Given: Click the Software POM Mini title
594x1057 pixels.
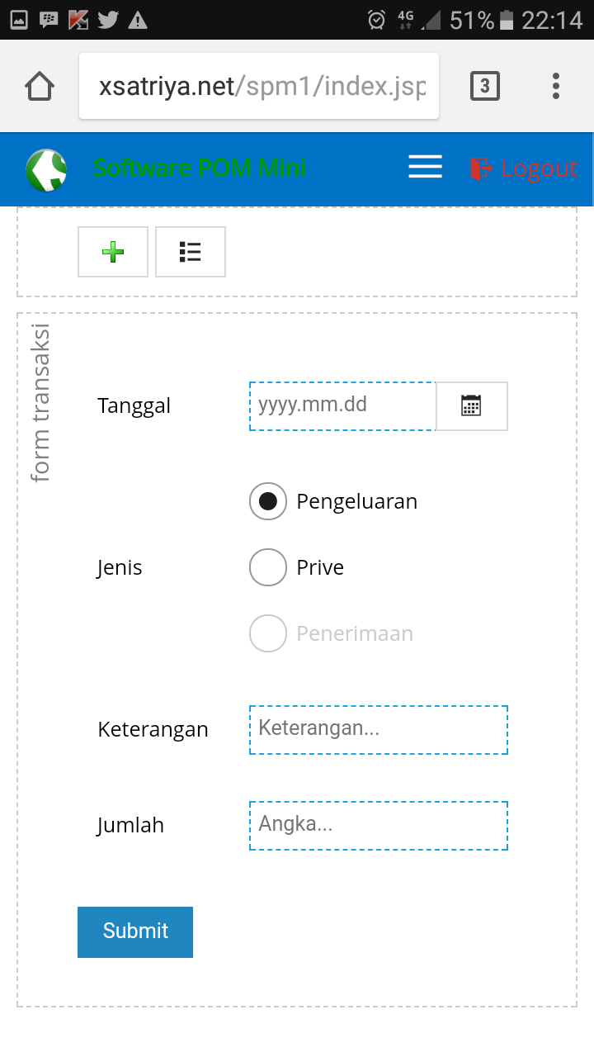Looking at the screenshot, I should pos(199,168).
